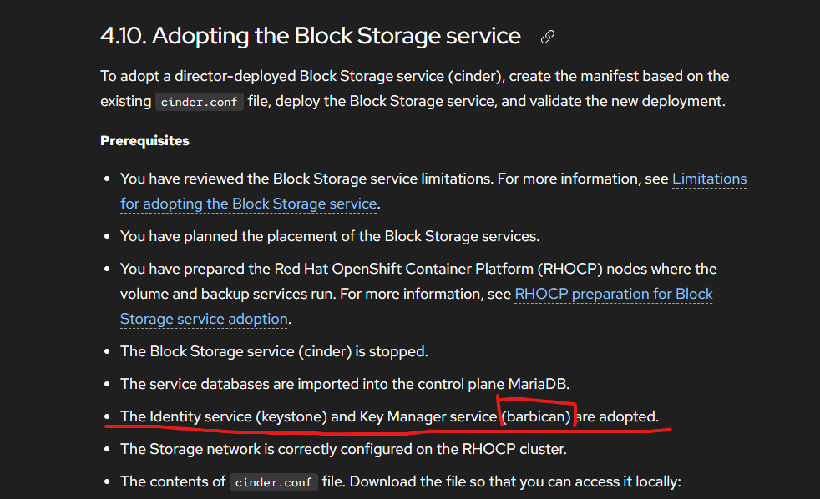Viewport: 820px width, 499px height.
Task: Click the 4.10 Adopting the Block Storage heading
Action: (x=311, y=37)
